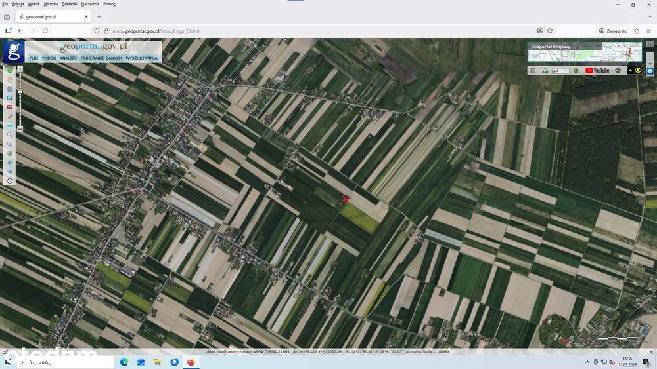Select the ruler measure distance tool
This screenshot has width=657, height=369.
point(10,126)
